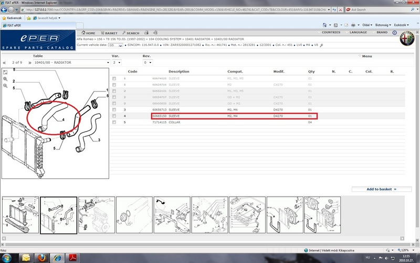The height and width of the screenshot is (263, 420).
Task: Go to the ePER Home page
Action: (88, 33)
